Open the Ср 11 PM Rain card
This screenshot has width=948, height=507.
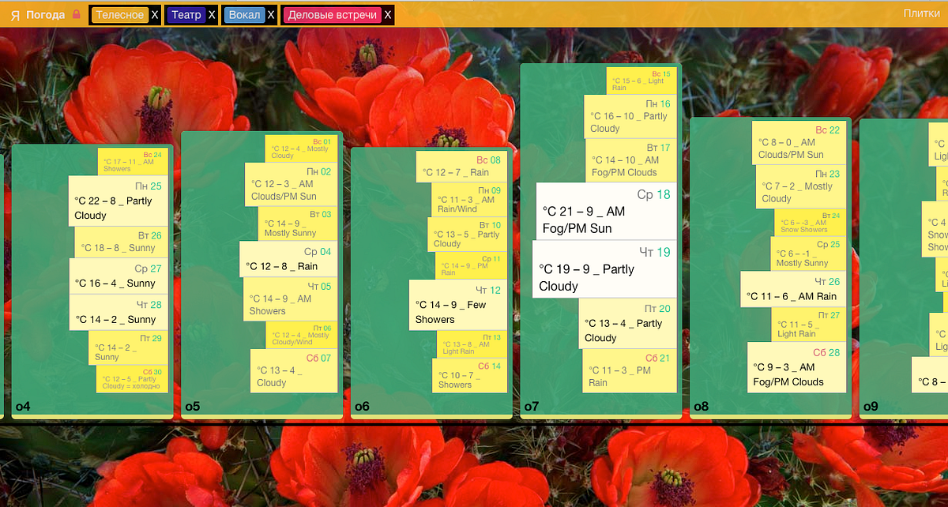click(x=471, y=265)
